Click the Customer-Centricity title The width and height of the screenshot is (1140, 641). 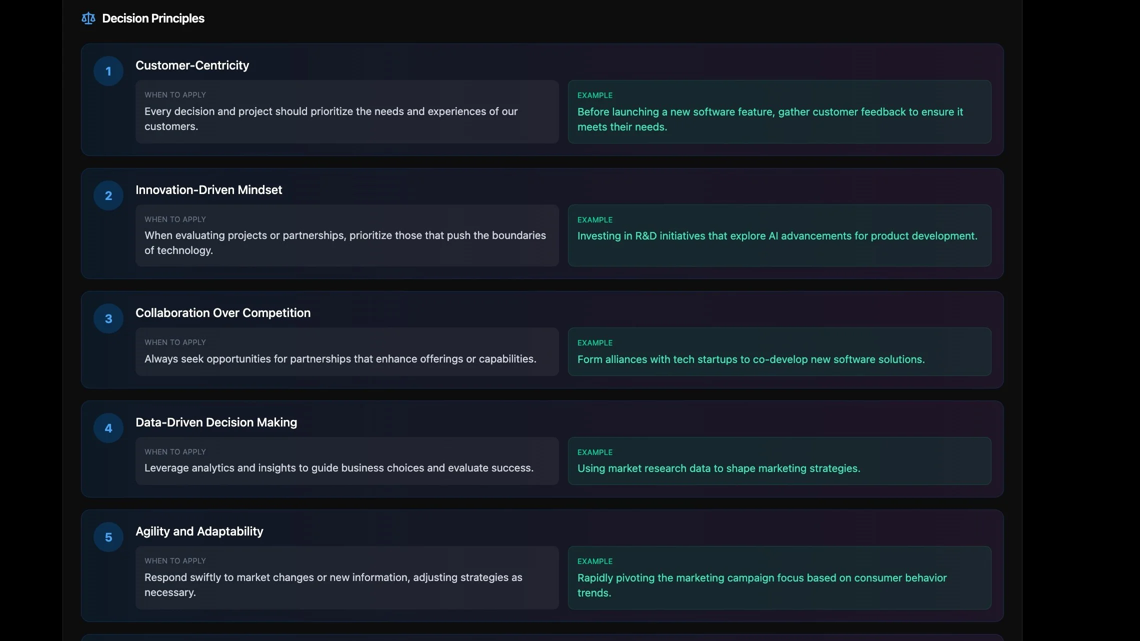click(x=192, y=65)
